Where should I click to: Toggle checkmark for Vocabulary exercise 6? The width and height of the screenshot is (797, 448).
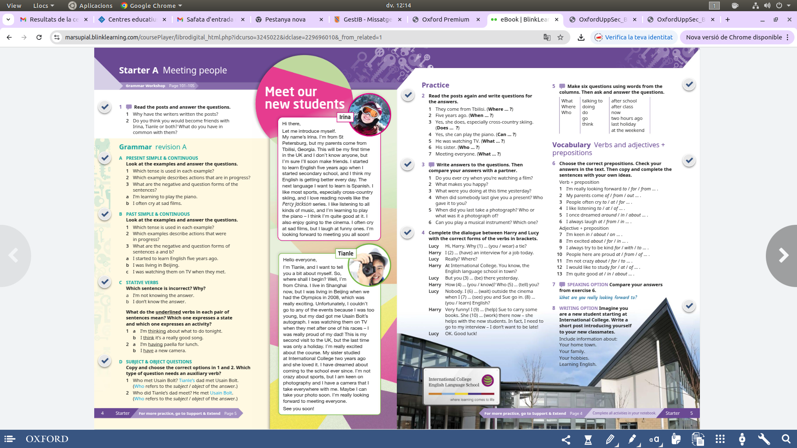click(x=689, y=161)
